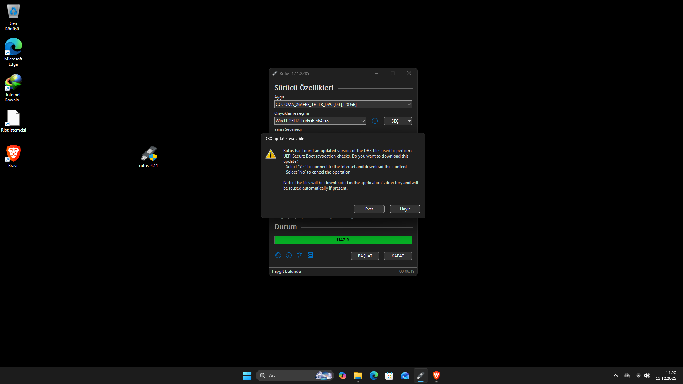Click the HAZIR progress bar
Screen dimensions: 683x384
click(343, 240)
